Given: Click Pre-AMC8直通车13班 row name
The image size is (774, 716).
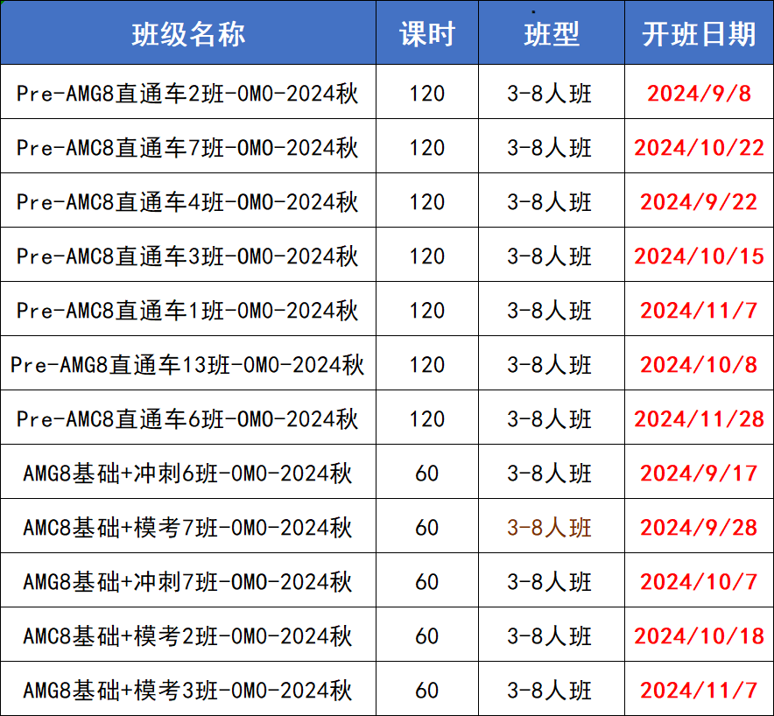Looking at the screenshot, I should pos(187,365).
